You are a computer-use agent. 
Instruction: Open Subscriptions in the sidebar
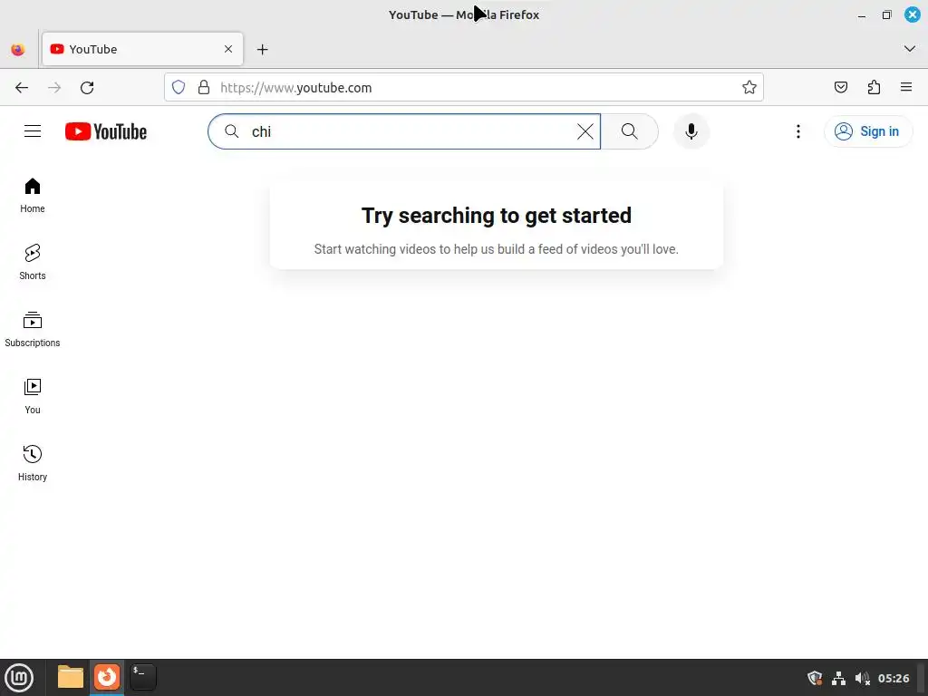pyautogui.click(x=33, y=329)
